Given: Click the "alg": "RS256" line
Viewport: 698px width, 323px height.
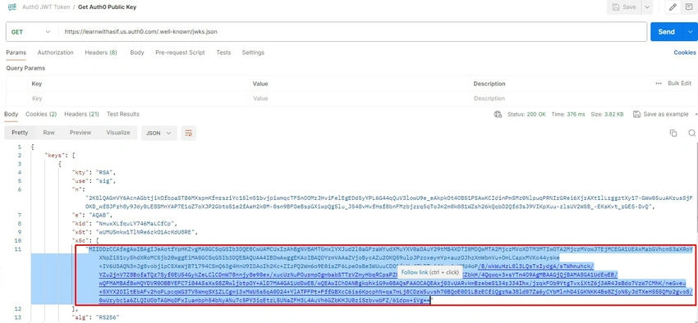Looking at the screenshot, I should pyautogui.click(x=96, y=317).
